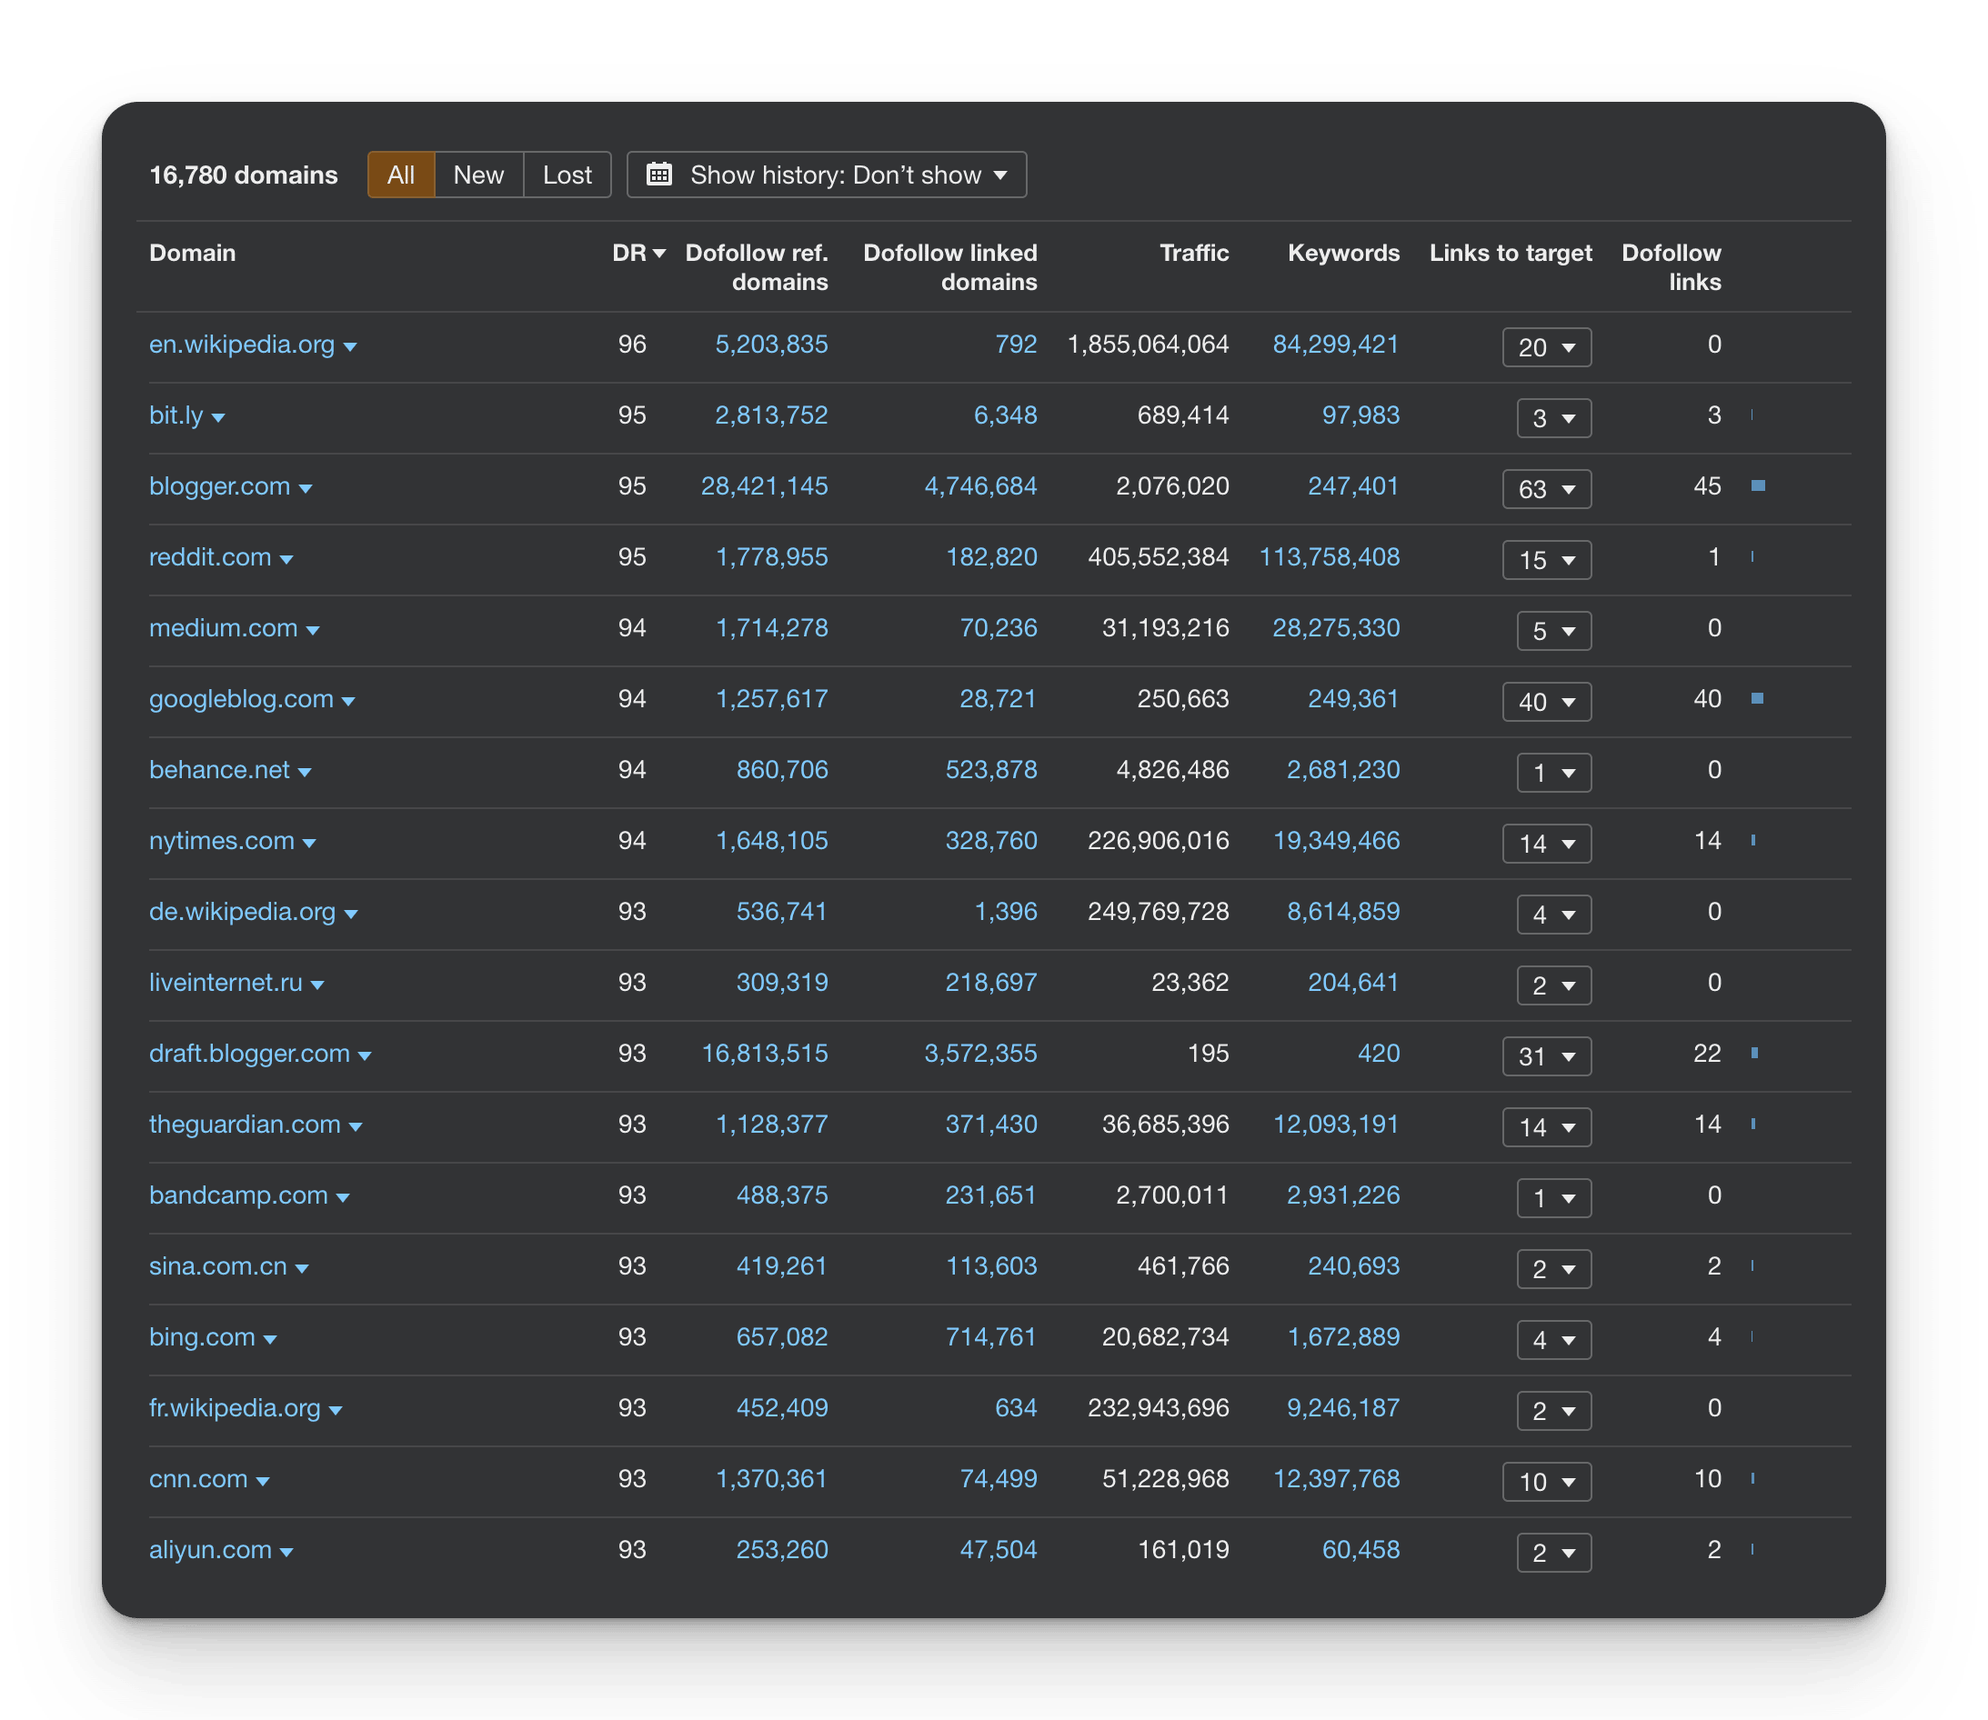Viewport: 1988px width, 1720px height.
Task: Switch to the New domains tab
Action: click(478, 175)
